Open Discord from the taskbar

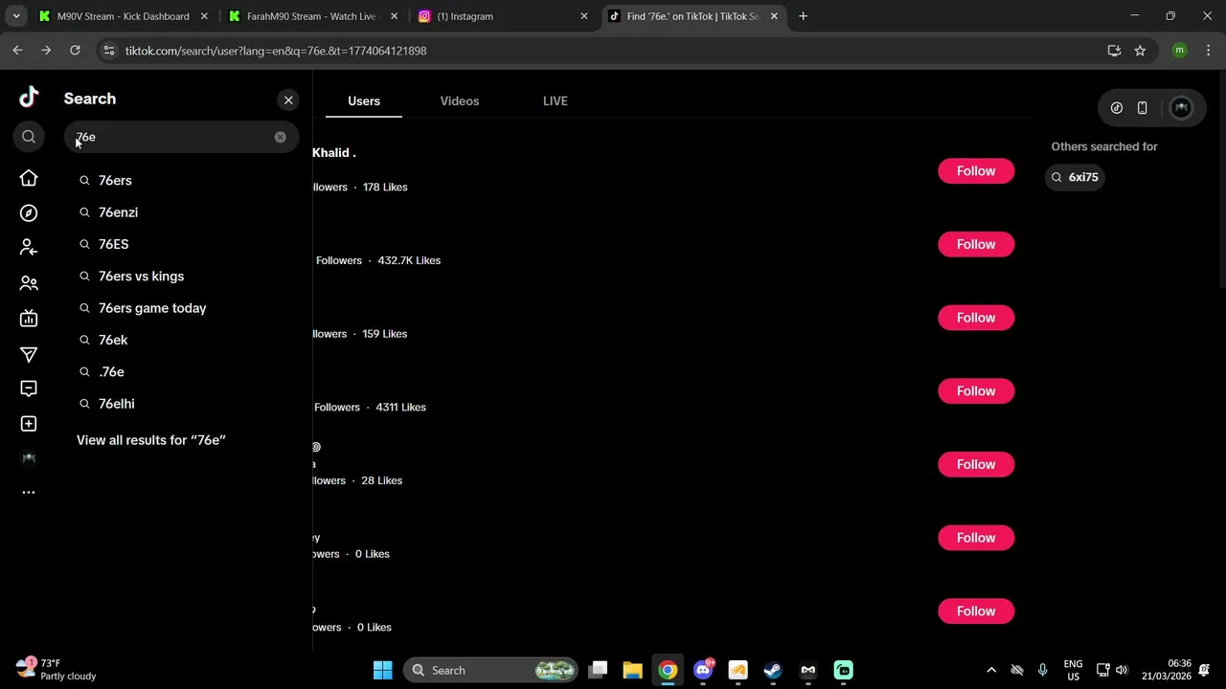click(703, 670)
